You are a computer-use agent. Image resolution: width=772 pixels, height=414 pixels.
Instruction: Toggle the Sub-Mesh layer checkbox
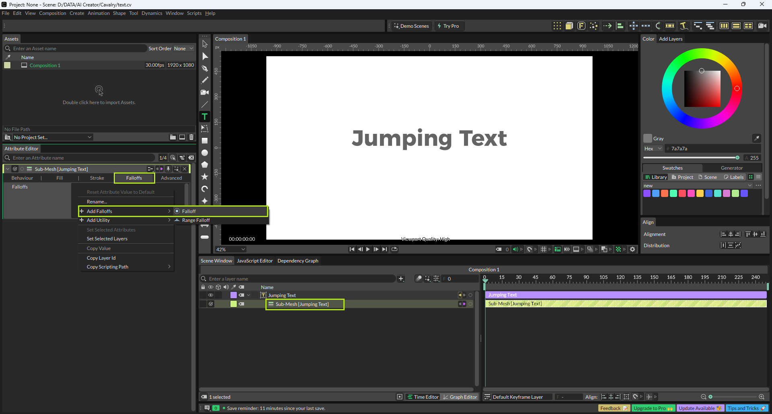click(x=211, y=304)
